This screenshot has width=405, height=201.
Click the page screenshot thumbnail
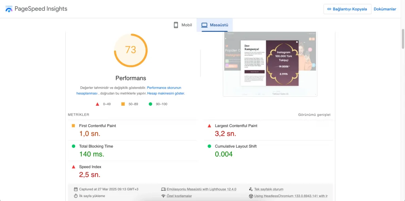point(270,63)
